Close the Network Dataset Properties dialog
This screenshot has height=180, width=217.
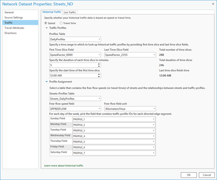point(212,4)
